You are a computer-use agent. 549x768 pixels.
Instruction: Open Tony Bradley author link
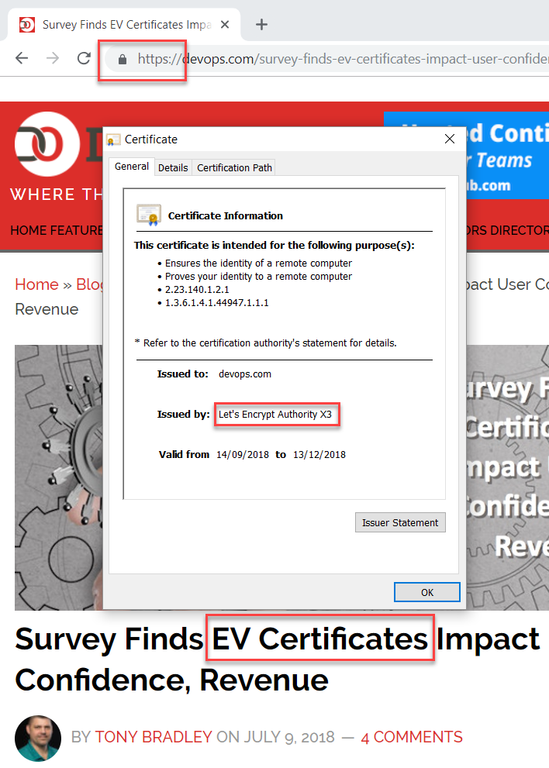[x=154, y=737]
